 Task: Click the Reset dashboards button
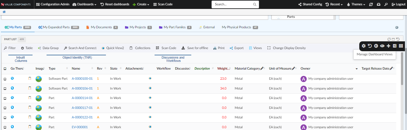click(x=115, y=4)
